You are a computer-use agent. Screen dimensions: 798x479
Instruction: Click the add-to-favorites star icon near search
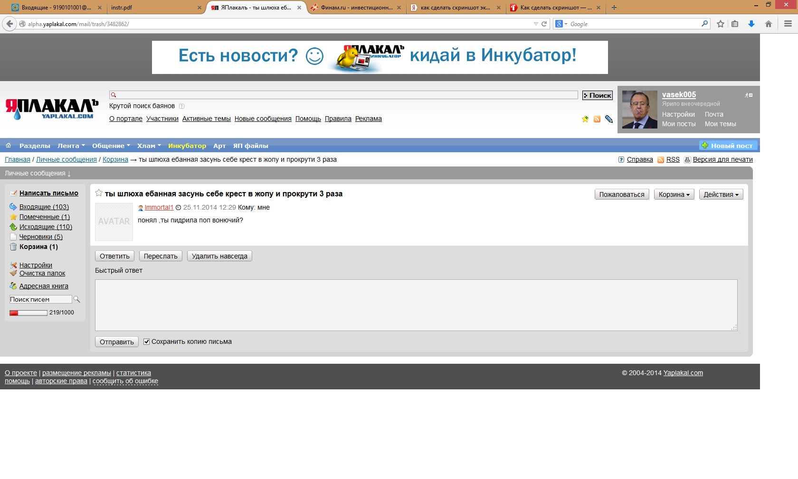[585, 119]
